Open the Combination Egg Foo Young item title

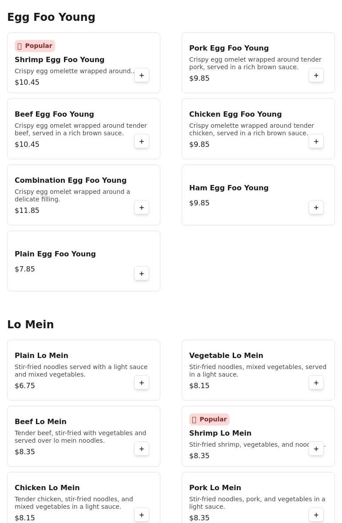71,181
